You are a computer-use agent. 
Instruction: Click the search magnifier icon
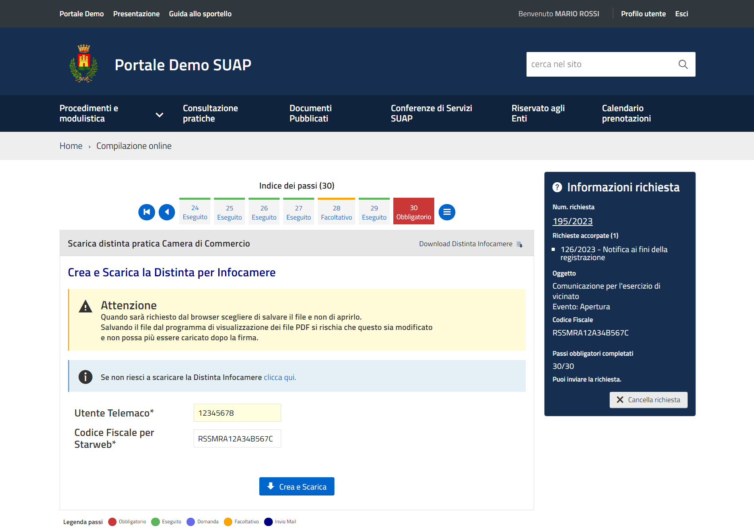click(683, 64)
